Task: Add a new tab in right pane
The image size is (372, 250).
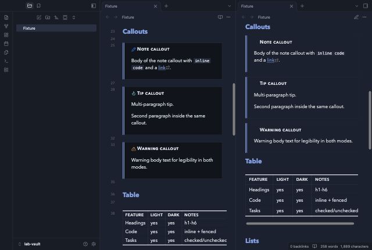Action: [302, 6]
